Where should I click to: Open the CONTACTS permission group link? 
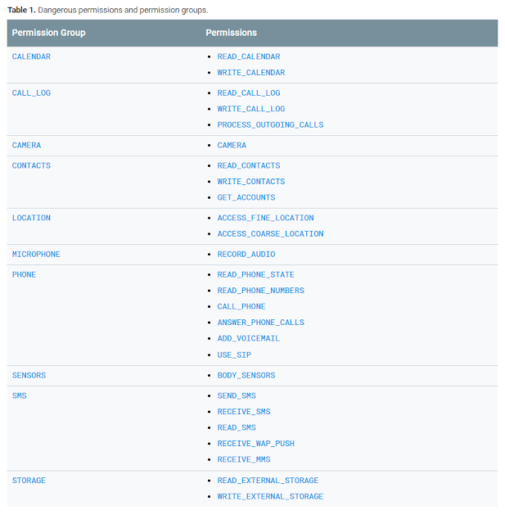coord(31,165)
